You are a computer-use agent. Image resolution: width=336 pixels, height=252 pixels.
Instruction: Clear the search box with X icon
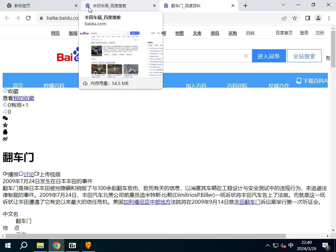coord(246,56)
